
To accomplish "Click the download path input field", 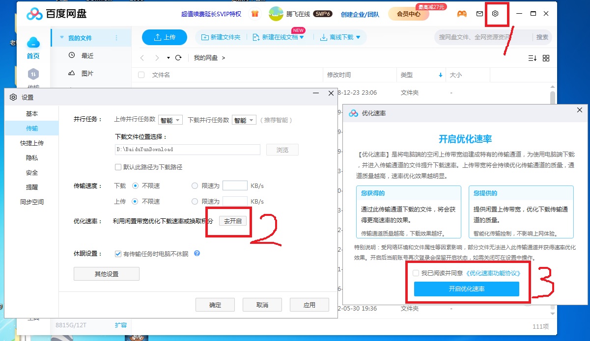I will (x=188, y=150).
